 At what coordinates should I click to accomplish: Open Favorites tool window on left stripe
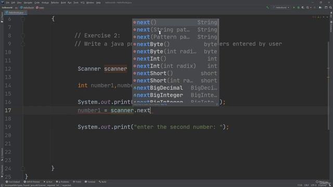point(2,171)
